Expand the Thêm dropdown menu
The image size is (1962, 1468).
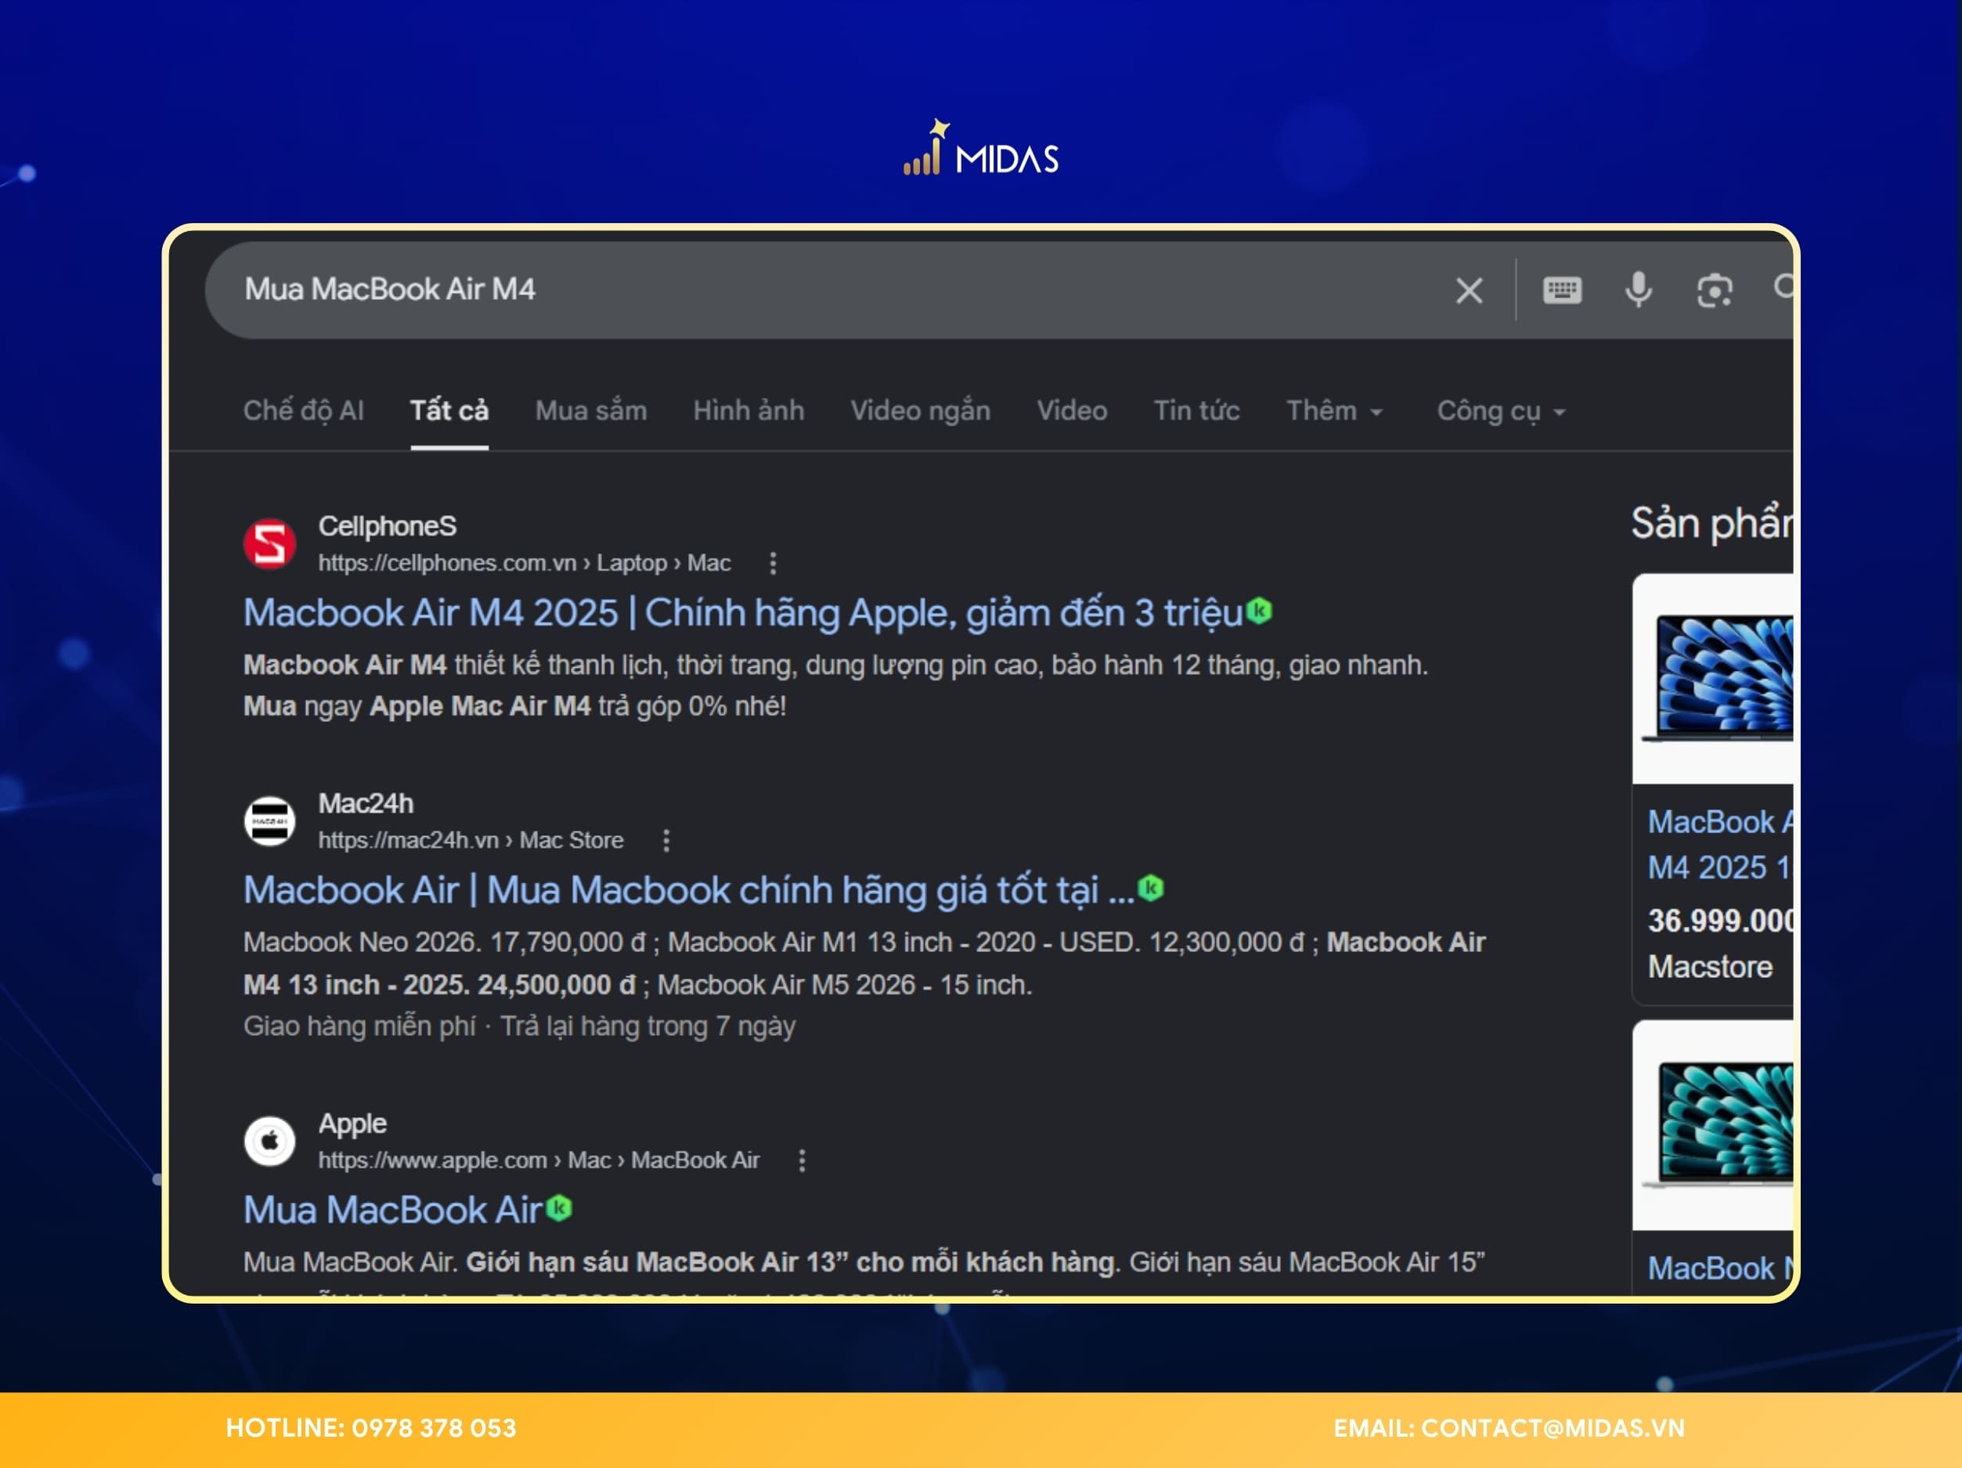click(x=1334, y=411)
